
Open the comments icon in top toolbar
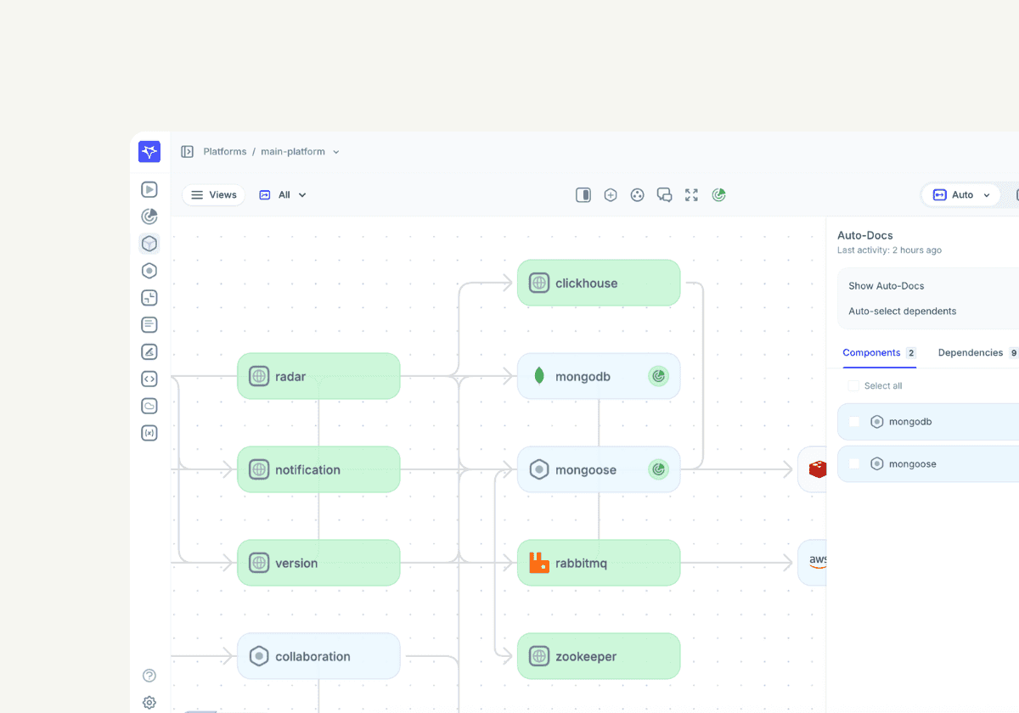[x=664, y=195]
